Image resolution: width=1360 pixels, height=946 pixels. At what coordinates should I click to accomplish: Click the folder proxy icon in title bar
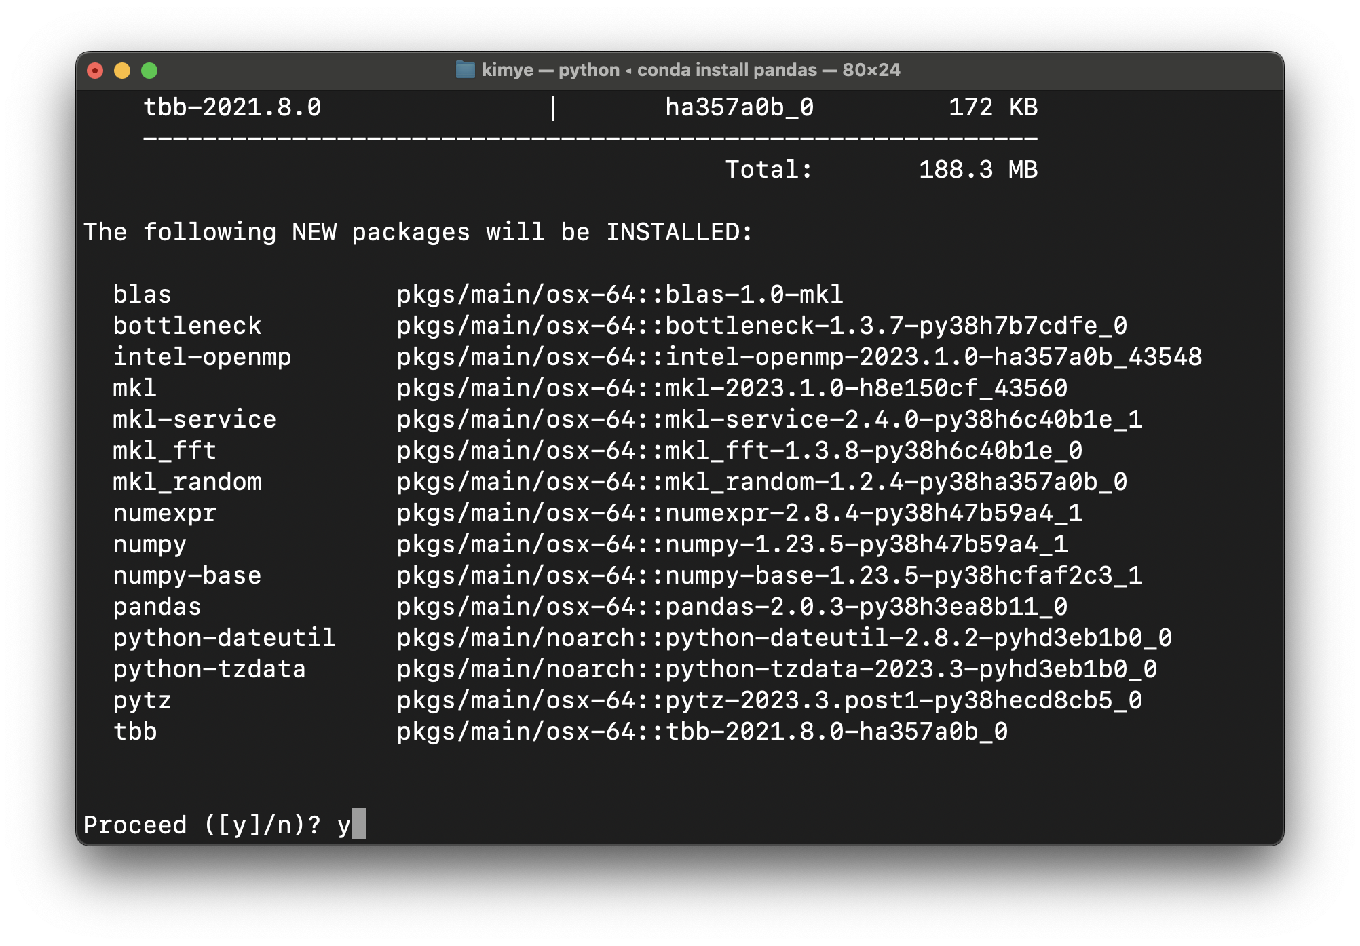click(x=465, y=70)
